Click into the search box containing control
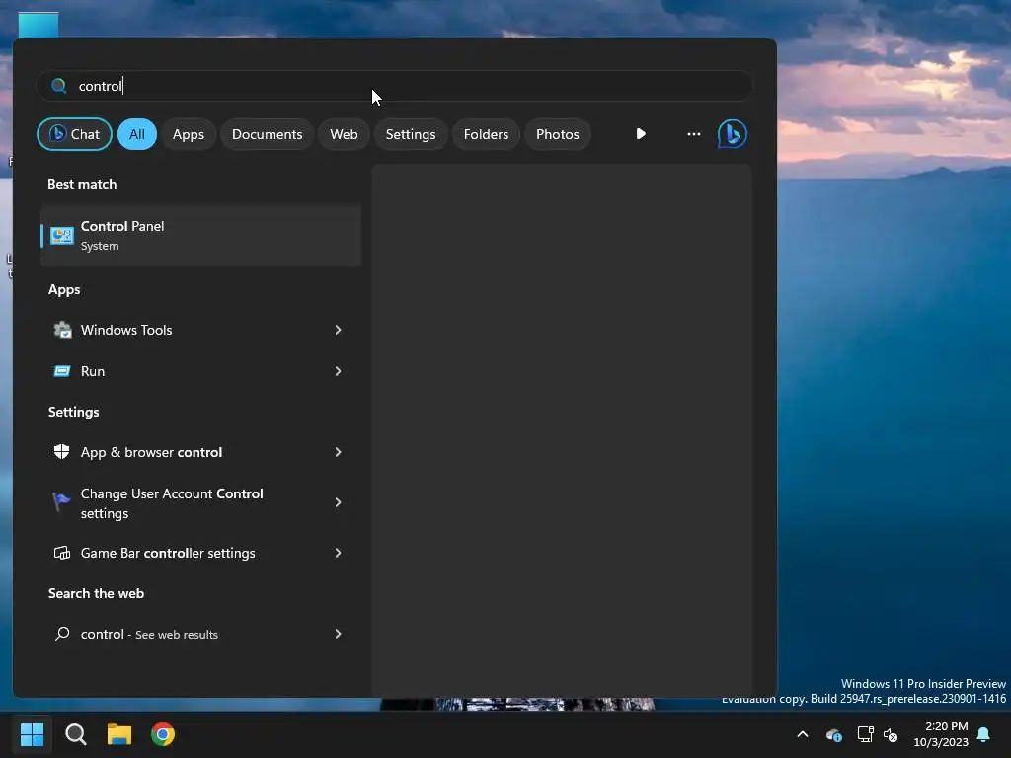The width and height of the screenshot is (1011, 758). click(395, 86)
